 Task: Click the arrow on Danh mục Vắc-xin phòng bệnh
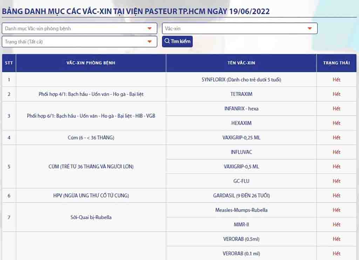150,28
